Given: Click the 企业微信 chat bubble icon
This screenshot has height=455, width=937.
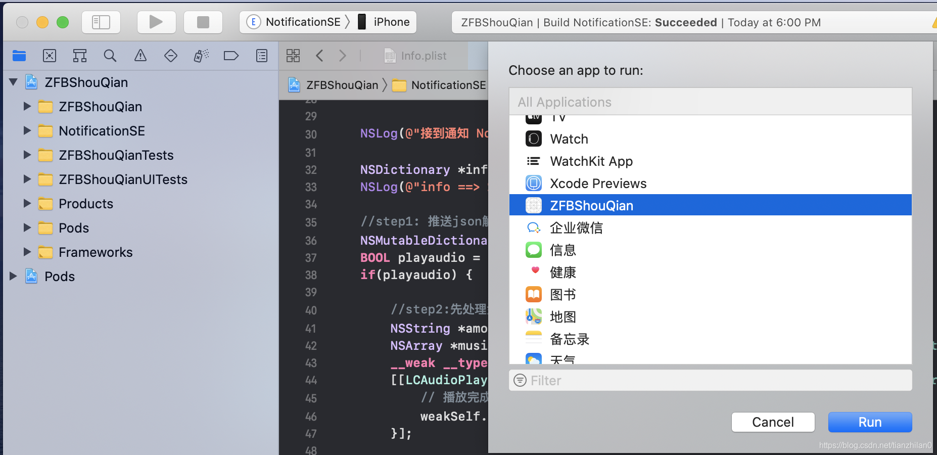Looking at the screenshot, I should 534,227.
